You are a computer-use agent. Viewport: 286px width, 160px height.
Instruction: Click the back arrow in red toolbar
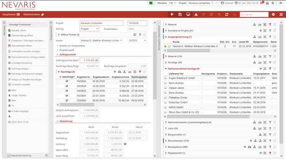[x=172, y=14]
